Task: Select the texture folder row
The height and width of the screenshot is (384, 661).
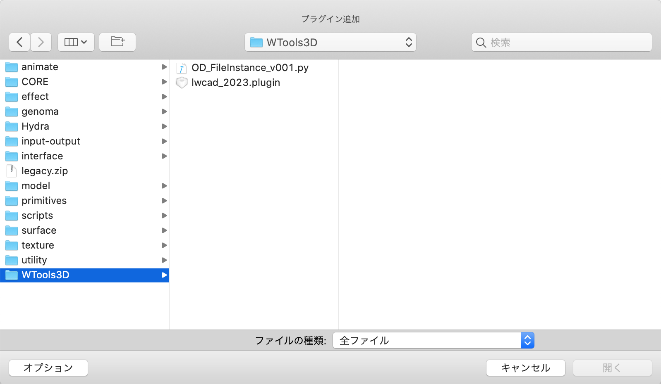Action: tap(38, 245)
